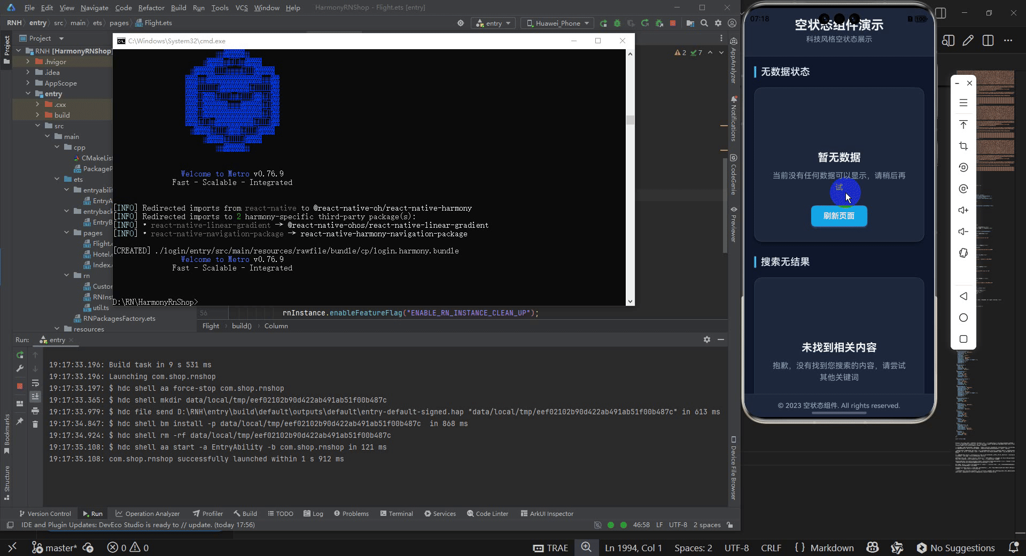Expand the build folder
1026x556 pixels.
pyautogui.click(x=38, y=115)
